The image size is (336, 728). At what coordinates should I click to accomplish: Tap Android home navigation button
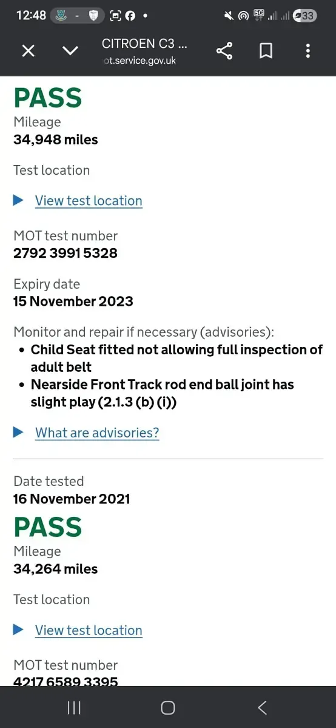[x=168, y=707]
